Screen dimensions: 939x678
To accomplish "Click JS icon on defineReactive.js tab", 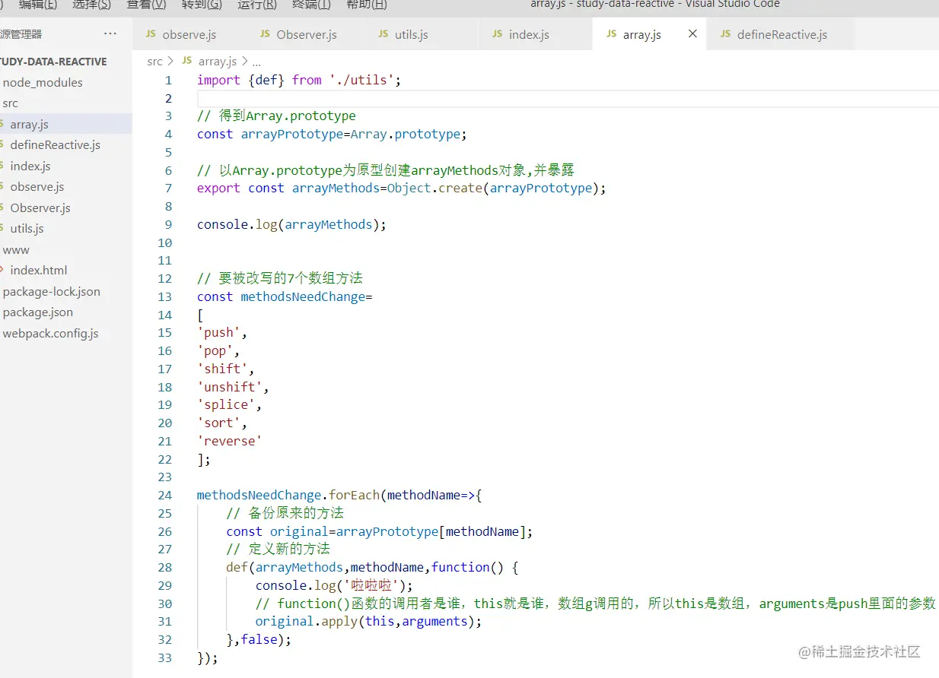I will pyautogui.click(x=725, y=34).
